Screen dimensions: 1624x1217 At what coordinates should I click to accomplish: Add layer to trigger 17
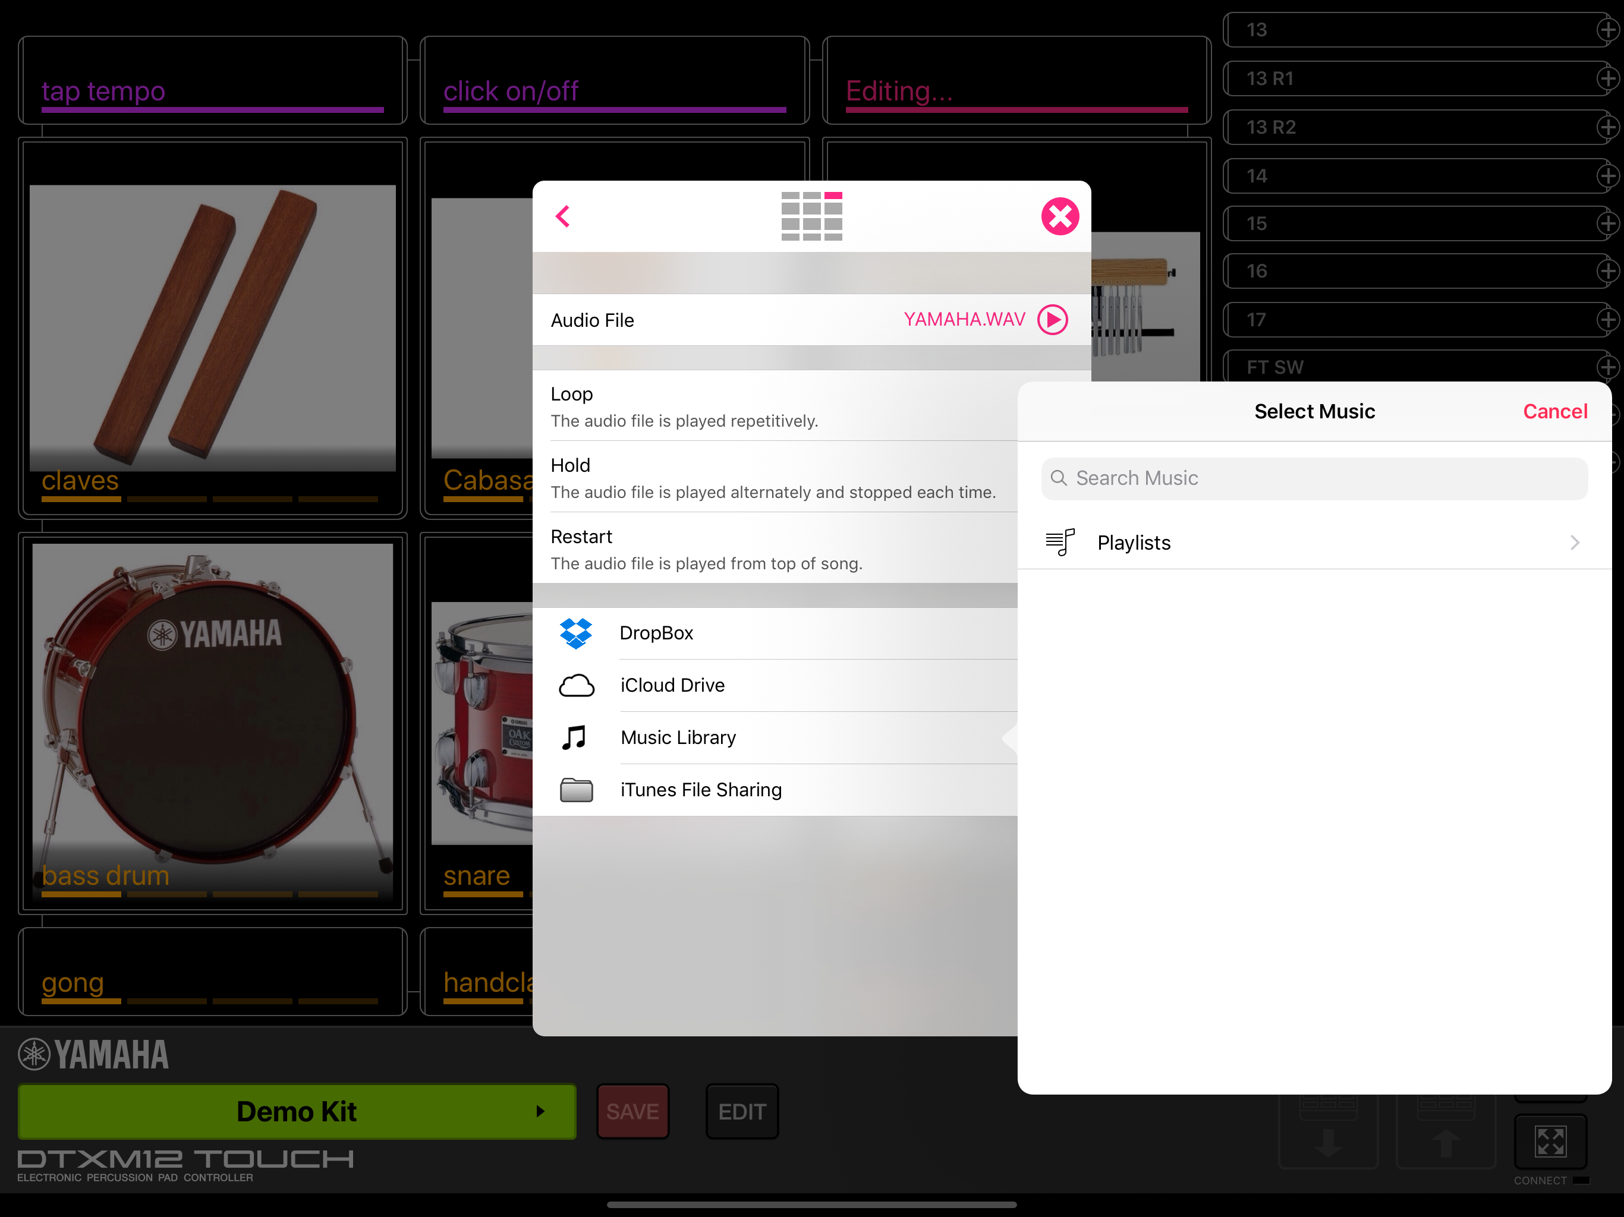tap(1608, 319)
